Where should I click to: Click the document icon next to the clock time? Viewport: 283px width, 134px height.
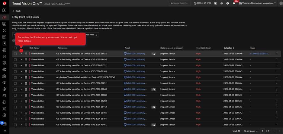click(x=216, y=3)
